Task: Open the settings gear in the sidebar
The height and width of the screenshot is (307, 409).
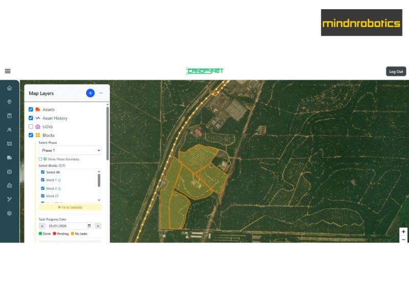Action: [9, 213]
